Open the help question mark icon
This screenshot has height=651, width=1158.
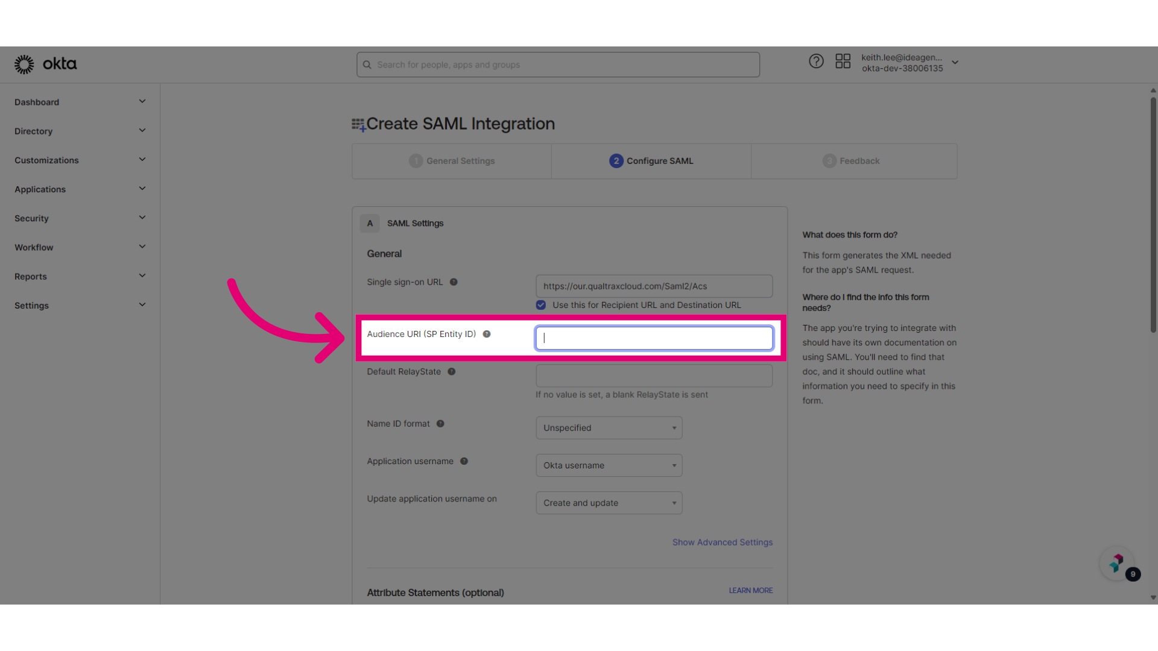pos(816,61)
